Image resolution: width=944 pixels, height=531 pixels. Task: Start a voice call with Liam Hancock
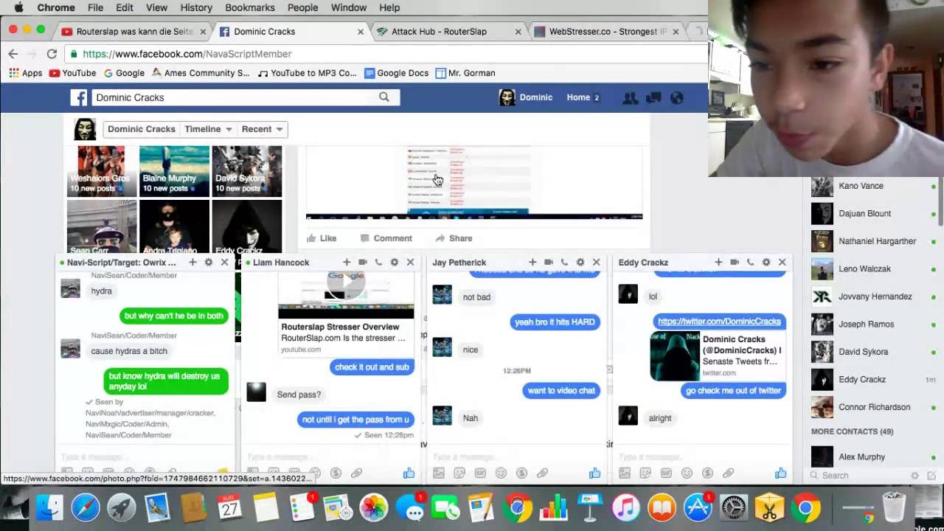[x=378, y=262]
